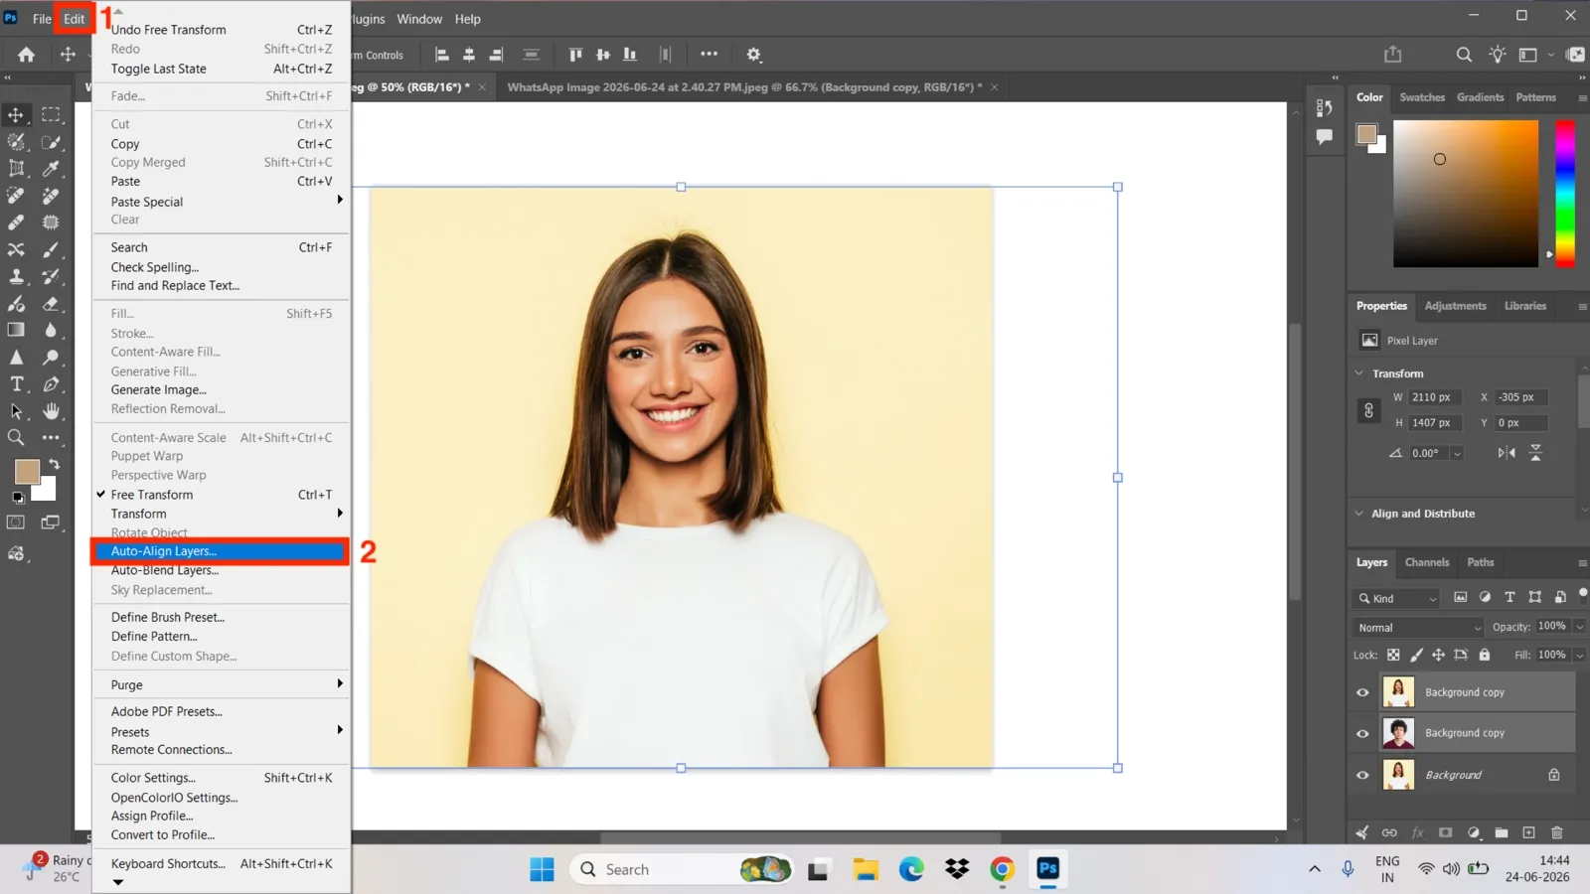The image size is (1590, 894).
Task: Pick a color in Color panel field
Action: pyautogui.click(x=1465, y=193)
